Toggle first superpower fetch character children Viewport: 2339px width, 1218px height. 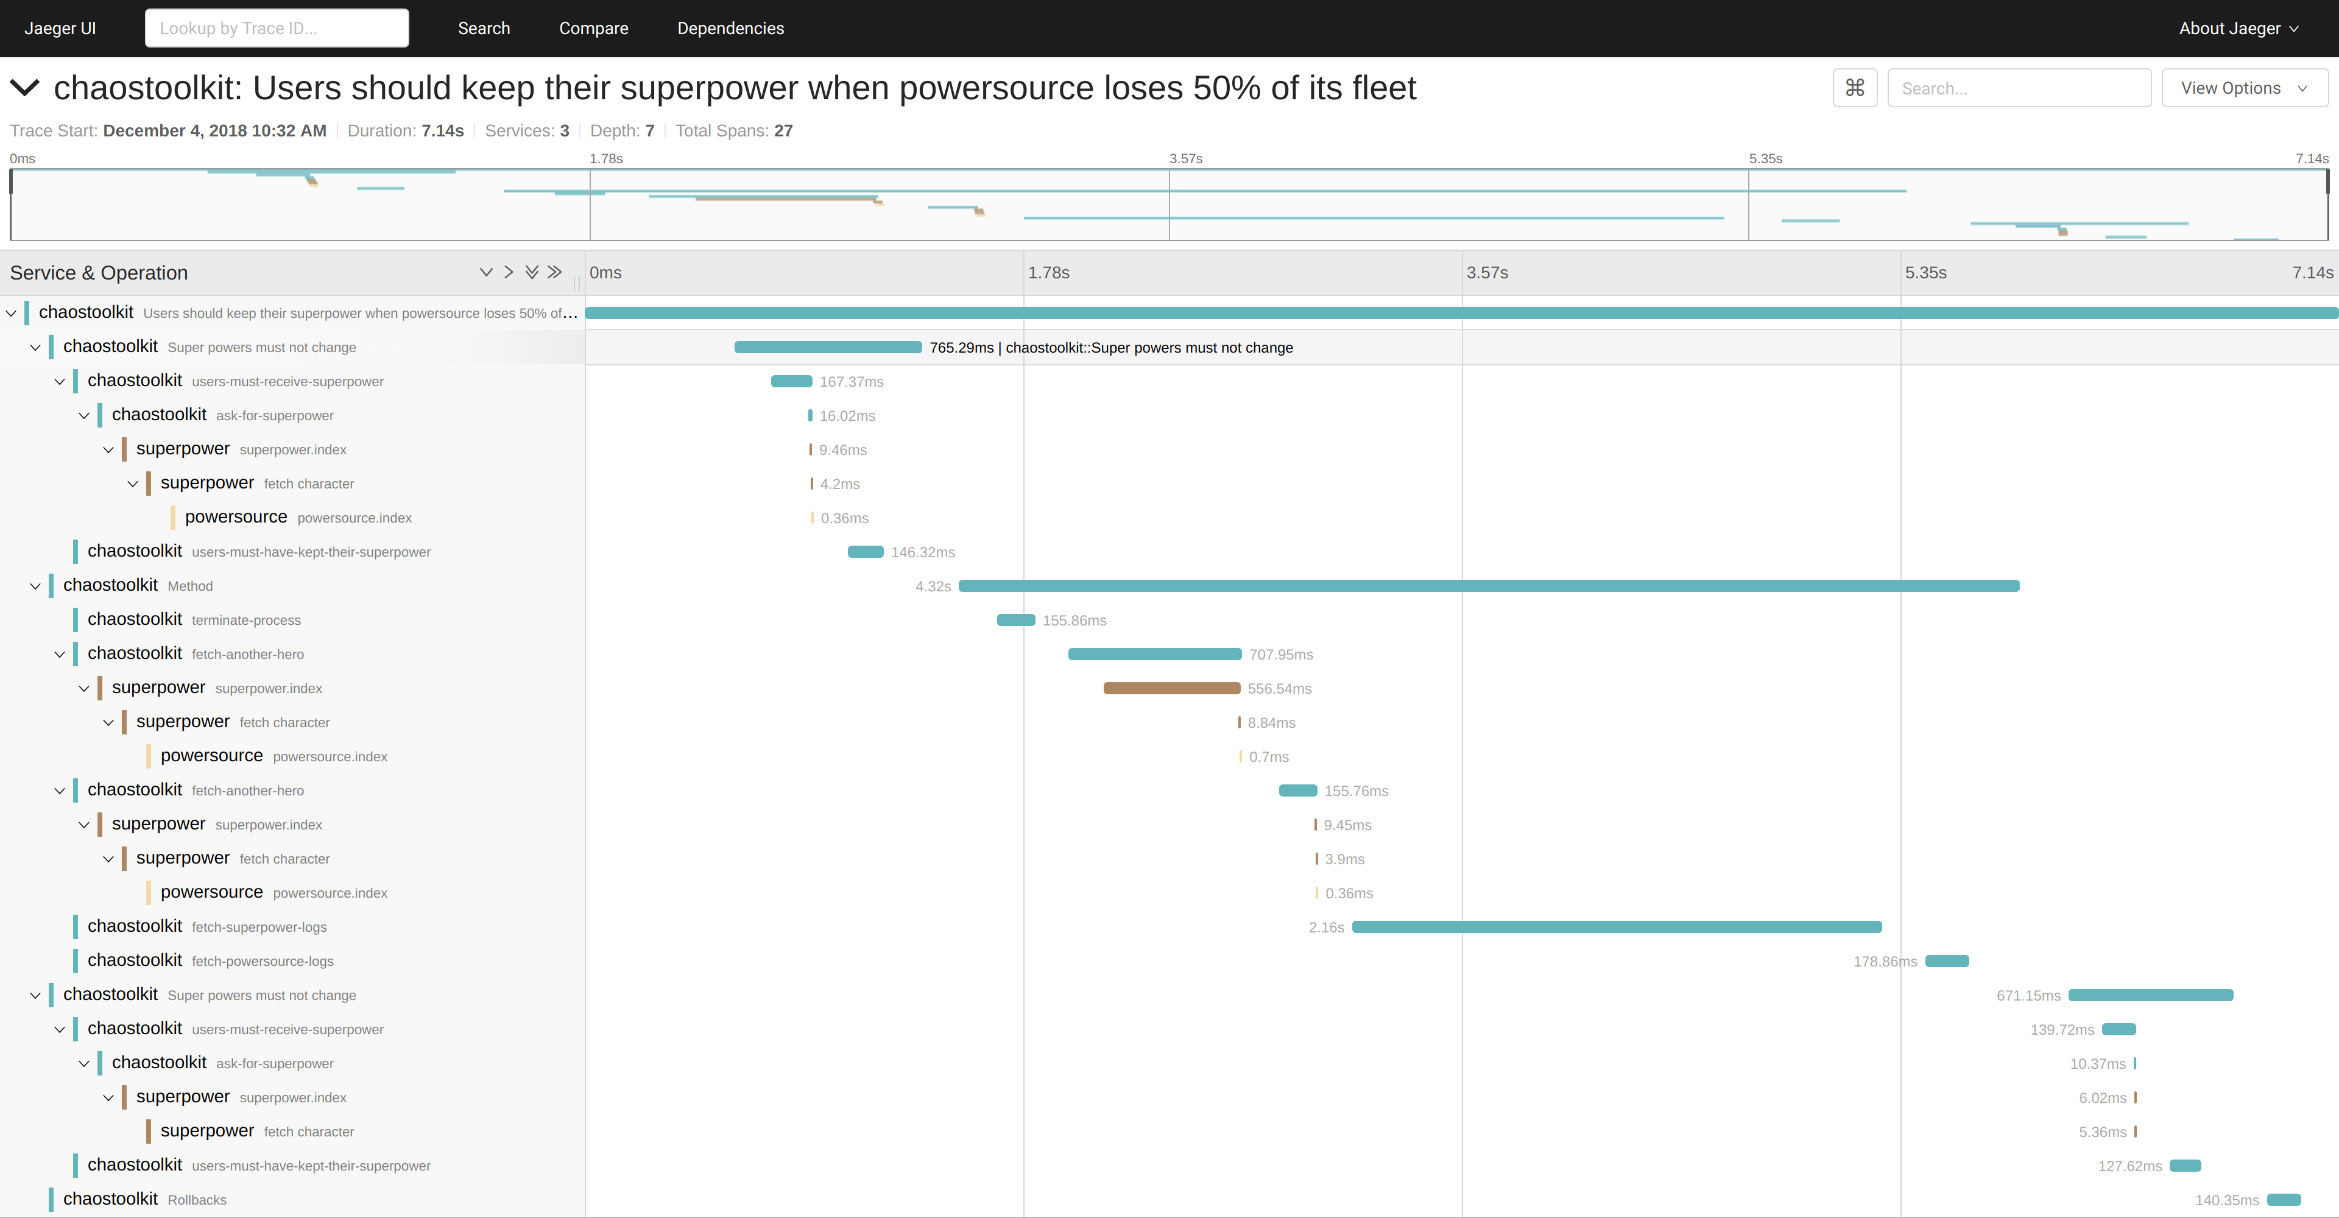click(x=133, y=484)
